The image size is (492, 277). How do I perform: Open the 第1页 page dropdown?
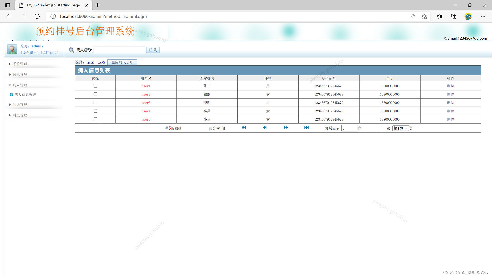401,128
